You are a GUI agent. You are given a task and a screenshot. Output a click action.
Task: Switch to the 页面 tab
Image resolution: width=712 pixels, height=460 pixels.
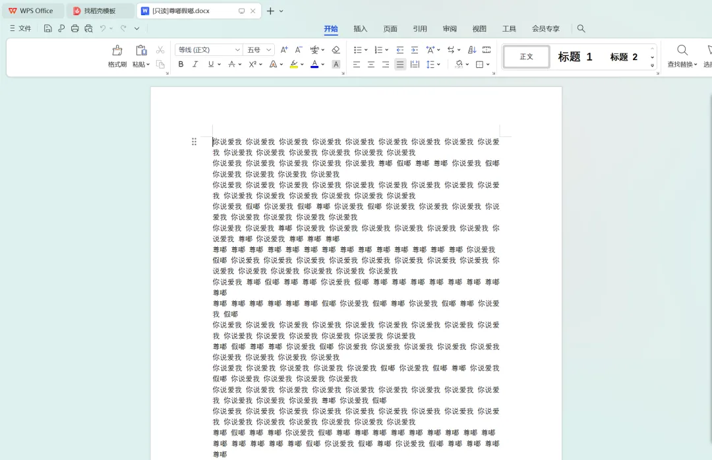click(390, 28)
